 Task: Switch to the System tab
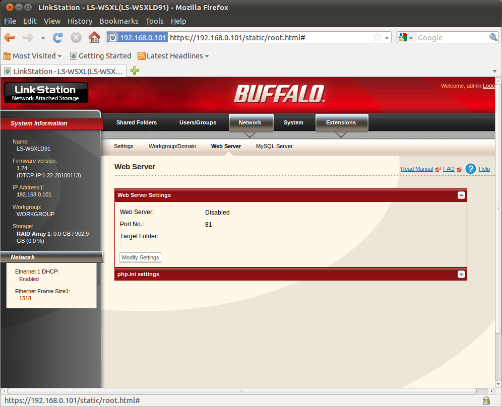[293, 122]
